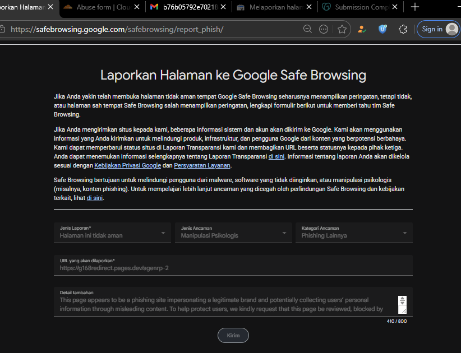Click the address bar URL
This screenshot has width=461, height=353.
point(117,29)
